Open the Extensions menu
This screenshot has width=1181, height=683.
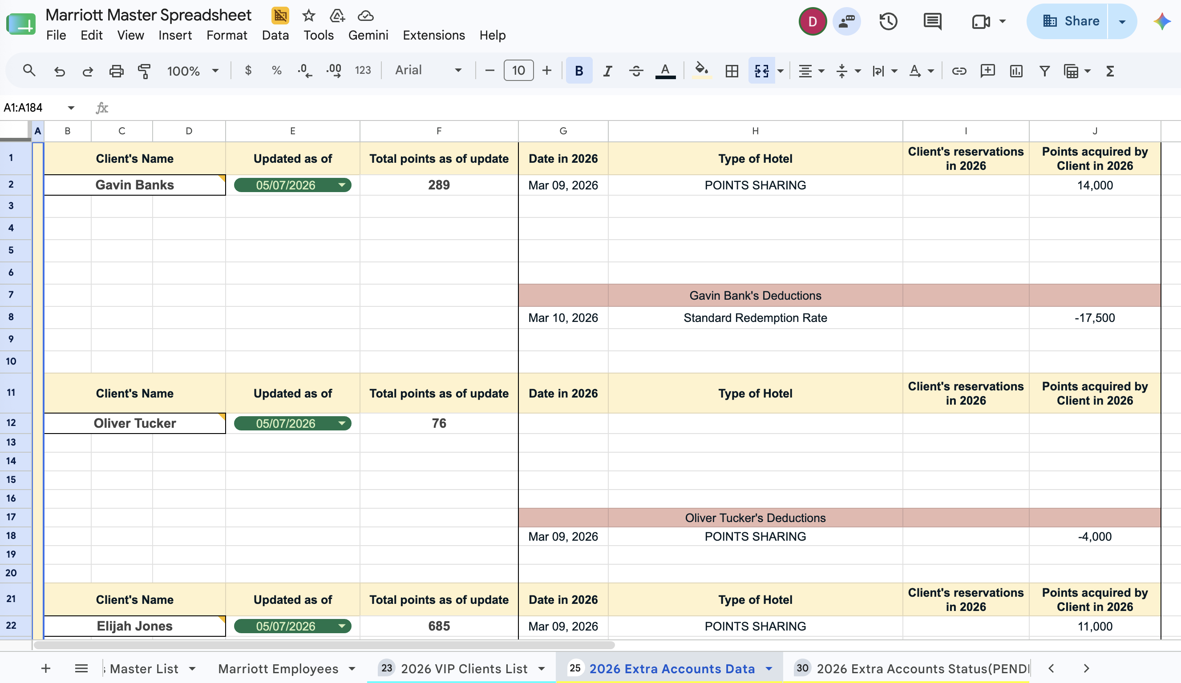point(433,35)
